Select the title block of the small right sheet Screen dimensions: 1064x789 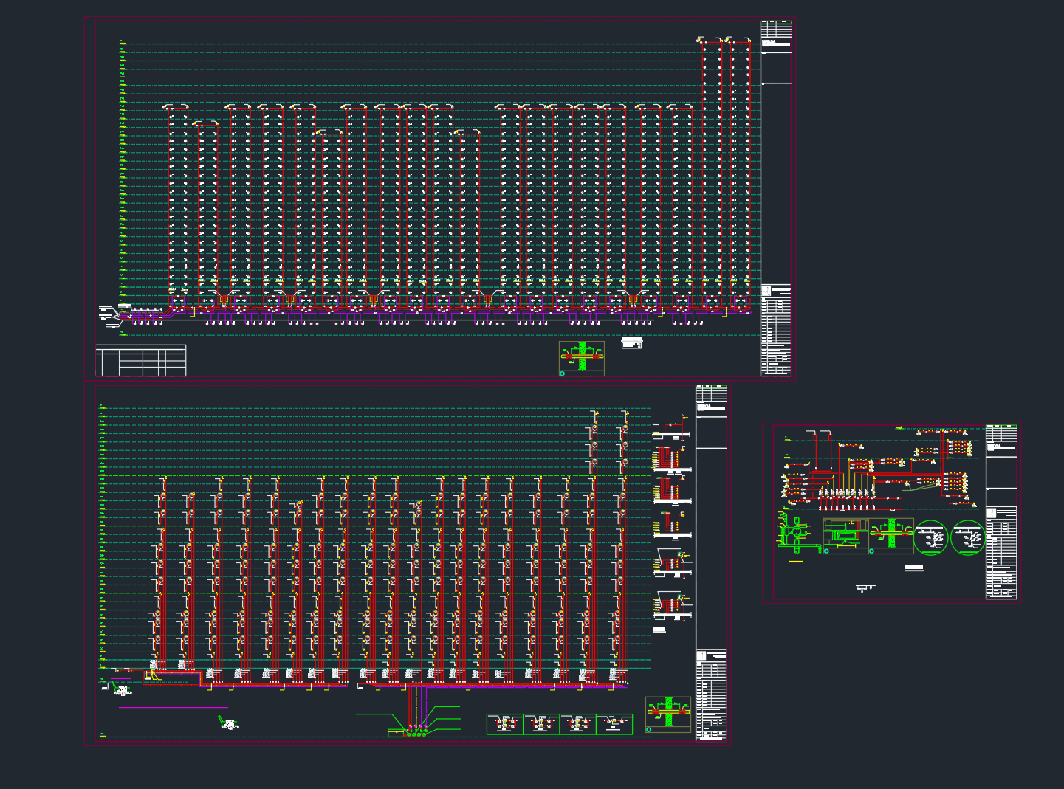tap(1001, 511)
